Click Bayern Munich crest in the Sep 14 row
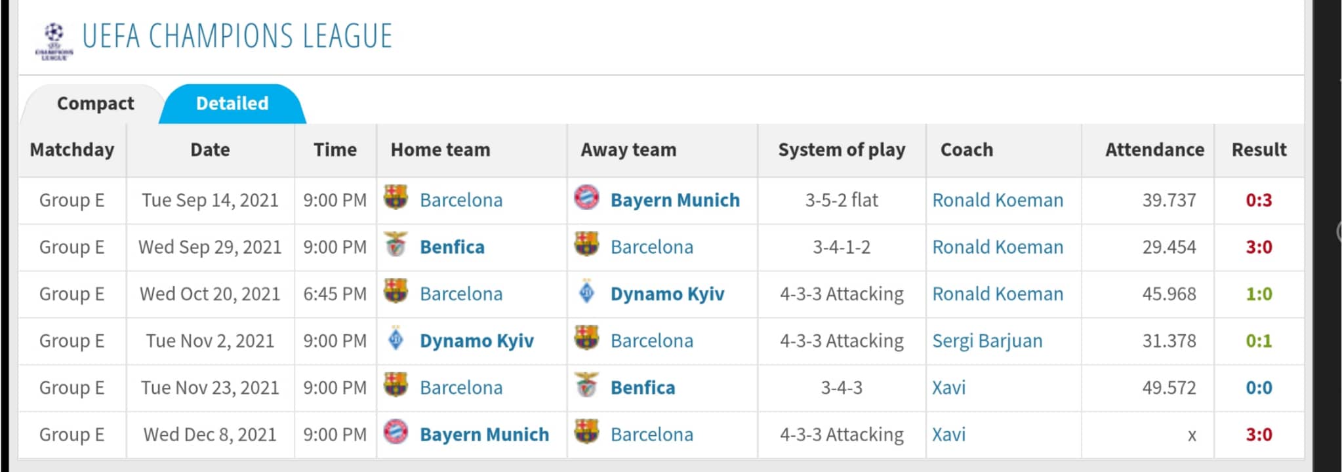The height and width of the screenshot is (472, 1342). (x=586, y=197)
